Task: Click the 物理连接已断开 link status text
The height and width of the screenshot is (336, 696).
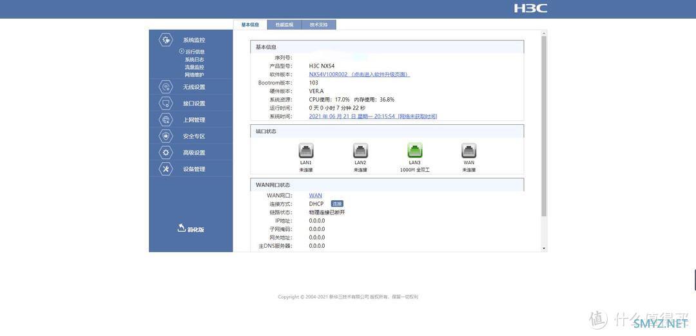Action: click(327, 212)
